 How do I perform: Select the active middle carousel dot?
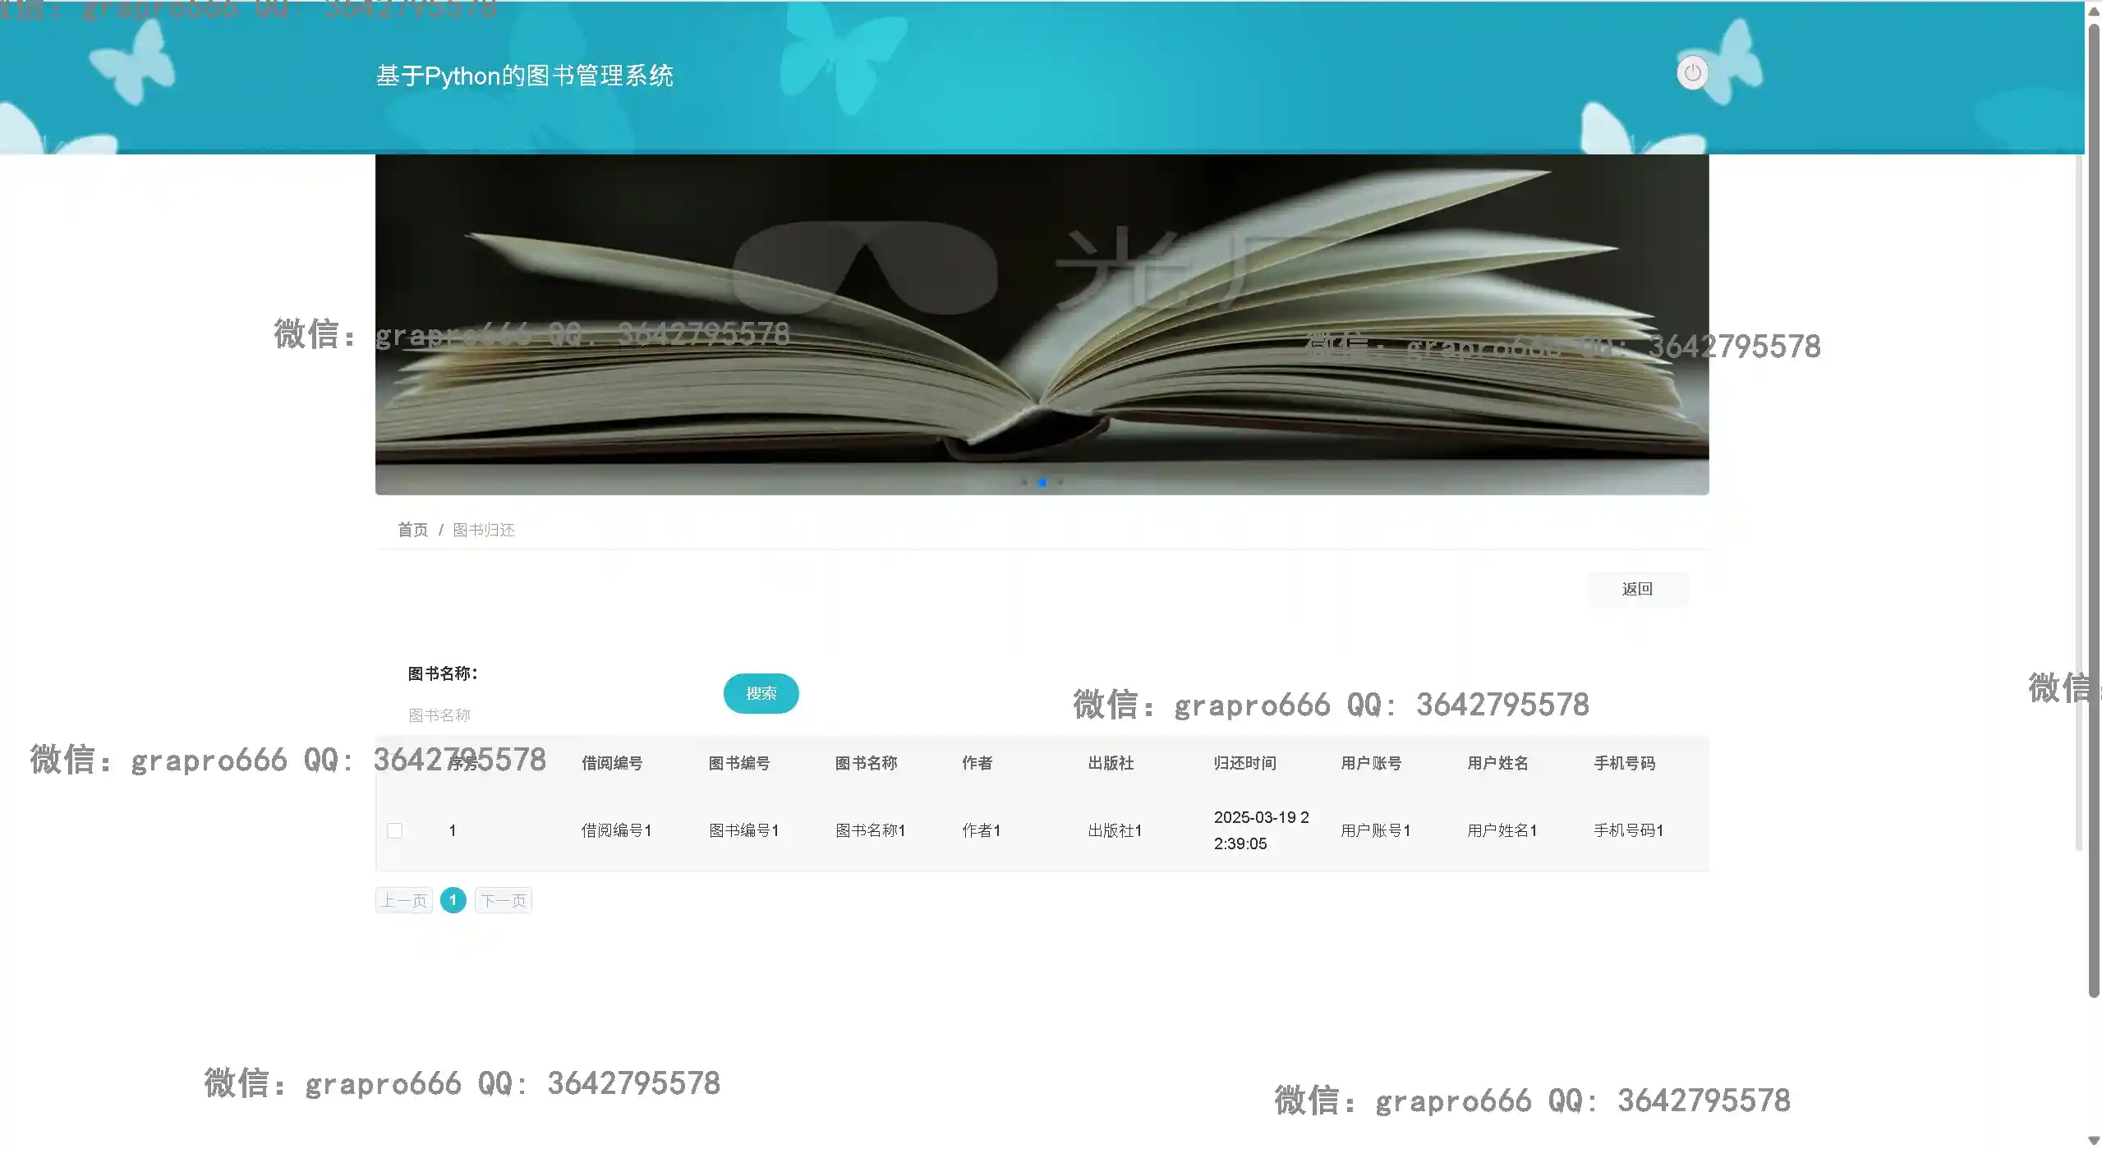(1042, 482)
